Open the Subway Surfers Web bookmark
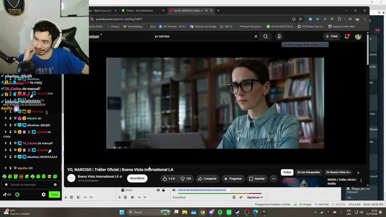The image size is (386, 217). coord(341,27)
